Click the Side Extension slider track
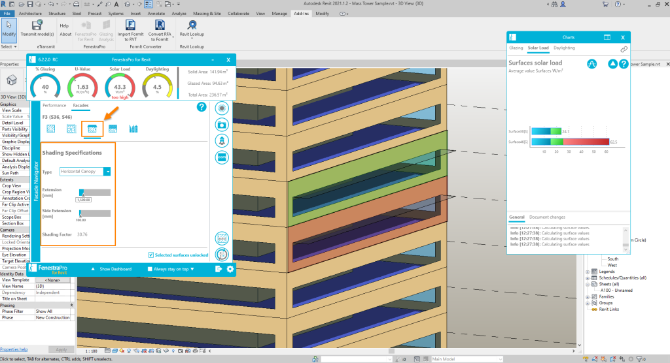The width and height of the screenshot is (670, 363). pos(95,213)
